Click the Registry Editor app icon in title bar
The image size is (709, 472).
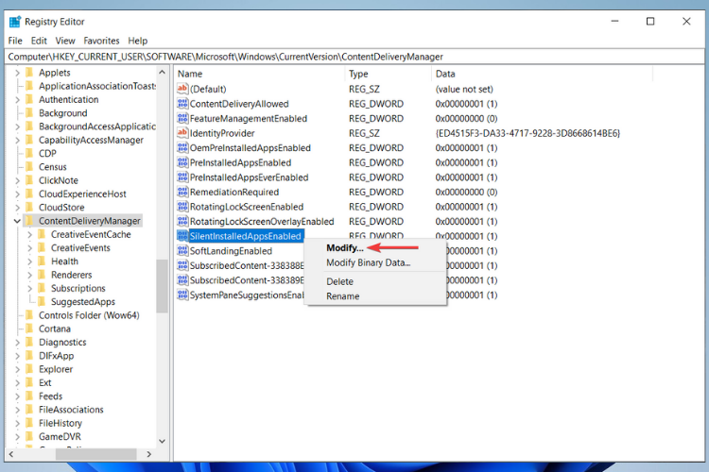(15, 22)
